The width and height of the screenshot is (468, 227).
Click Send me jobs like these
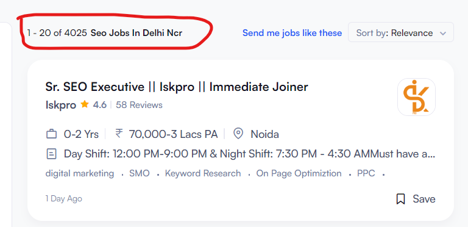tap(292, 33)
